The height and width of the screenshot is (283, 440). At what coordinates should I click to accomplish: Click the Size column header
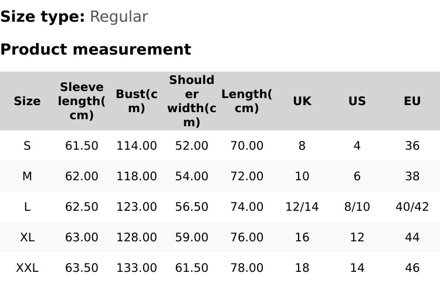coord(27,101)
